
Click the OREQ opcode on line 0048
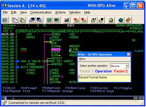click(x=55, y=73)
